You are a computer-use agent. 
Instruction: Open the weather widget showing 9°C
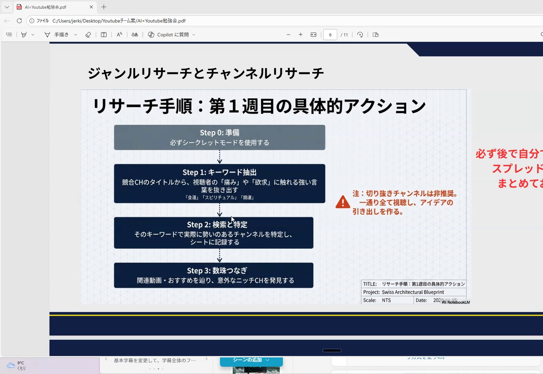pos(17,365)
